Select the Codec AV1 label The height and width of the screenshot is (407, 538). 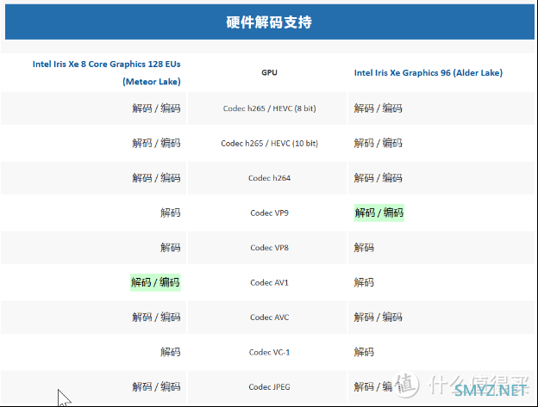[269, 282]
